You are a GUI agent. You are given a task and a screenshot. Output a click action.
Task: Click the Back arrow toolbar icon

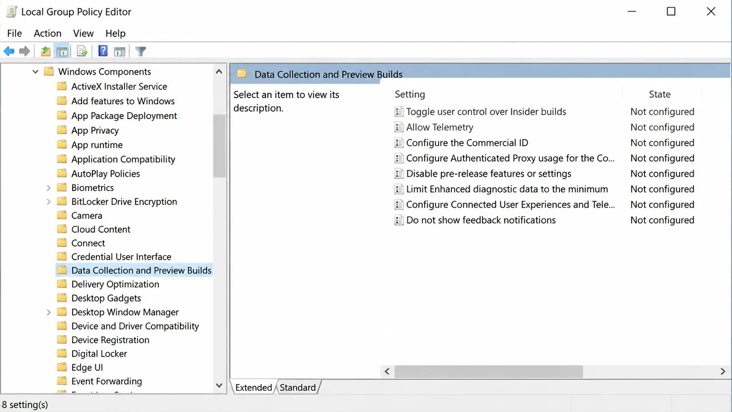(9, 51)
